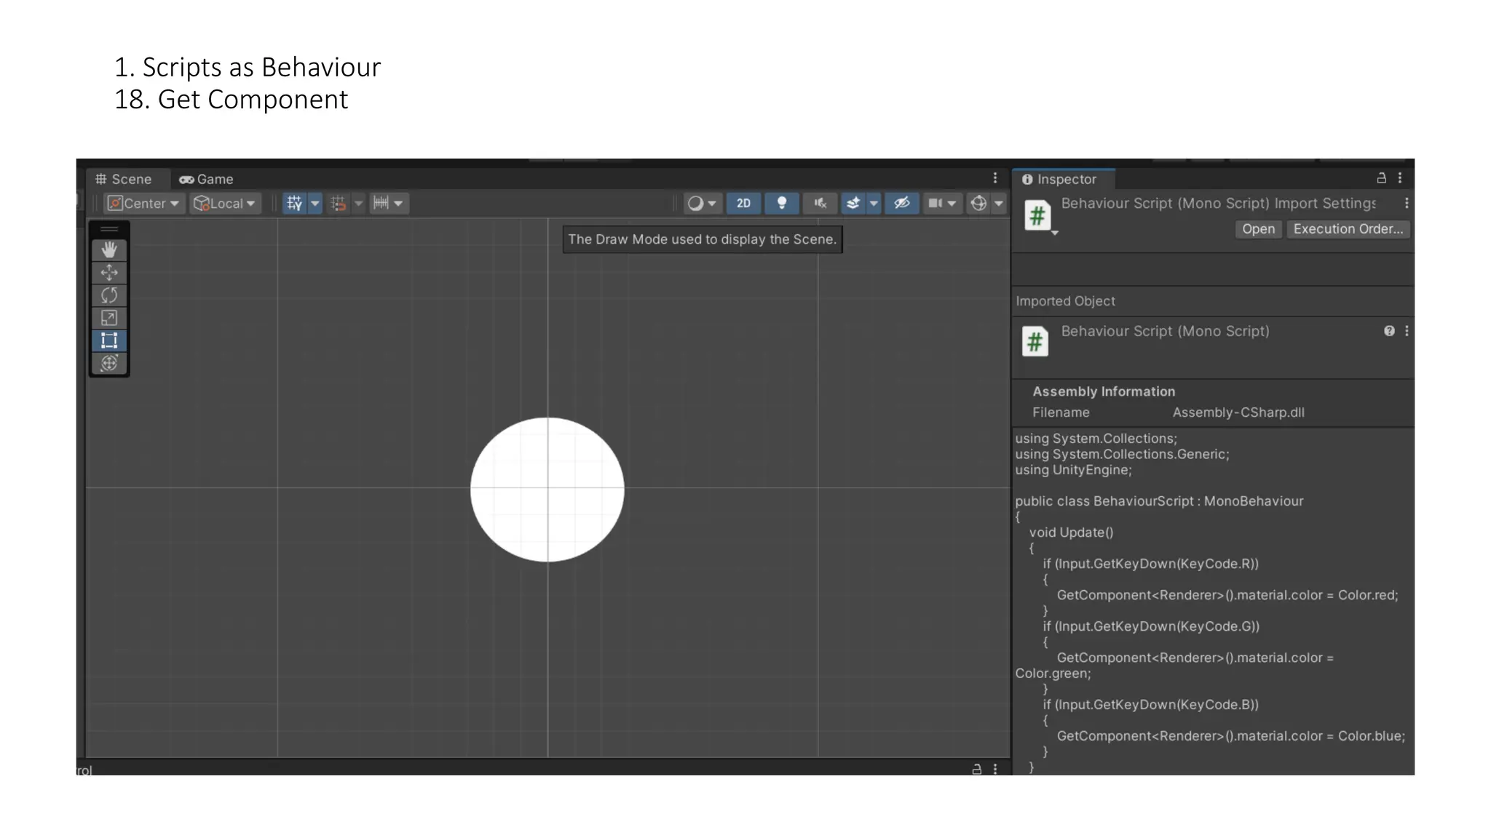Toggle scene lighting bulb
The image size is (1491, 838).
coord(782,204)
